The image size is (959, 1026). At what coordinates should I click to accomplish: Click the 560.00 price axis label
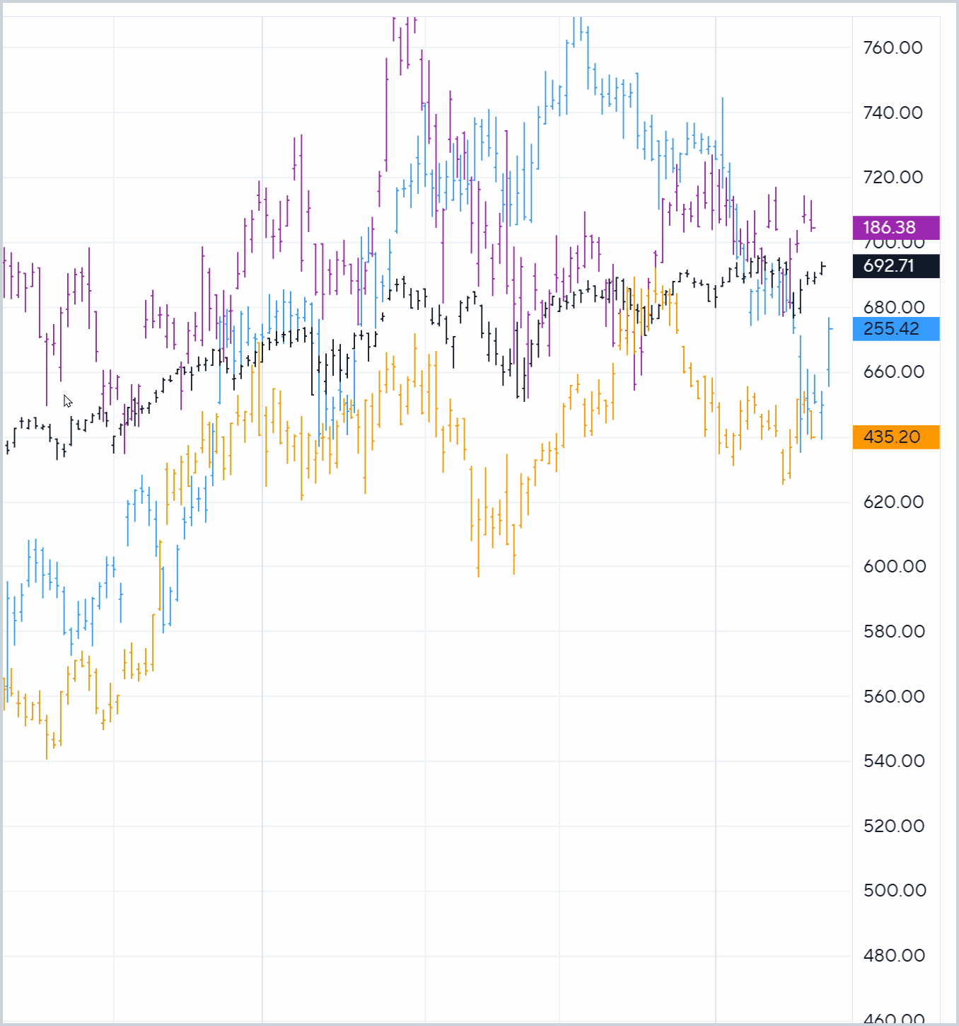pyautogui.click(x=893, y=696)
